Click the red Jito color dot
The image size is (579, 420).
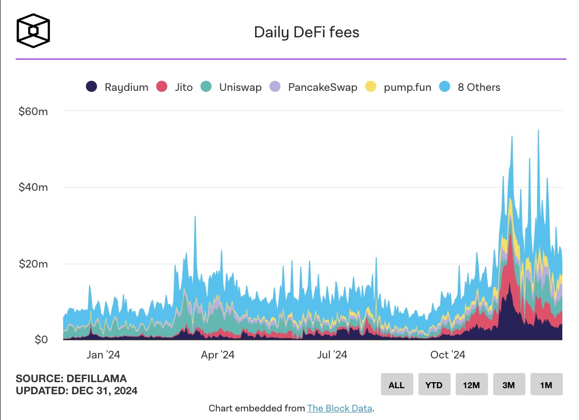(x=162, y=86)
